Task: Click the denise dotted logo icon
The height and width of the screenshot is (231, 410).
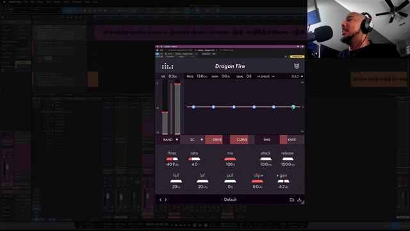Action: pyautogui.click(x=167, y=66)
